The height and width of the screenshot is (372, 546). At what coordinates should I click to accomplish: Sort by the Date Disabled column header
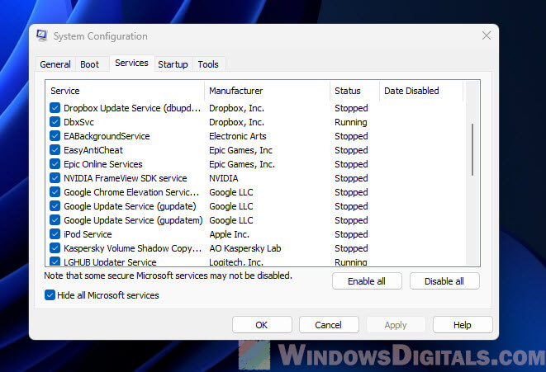[421, 91]
